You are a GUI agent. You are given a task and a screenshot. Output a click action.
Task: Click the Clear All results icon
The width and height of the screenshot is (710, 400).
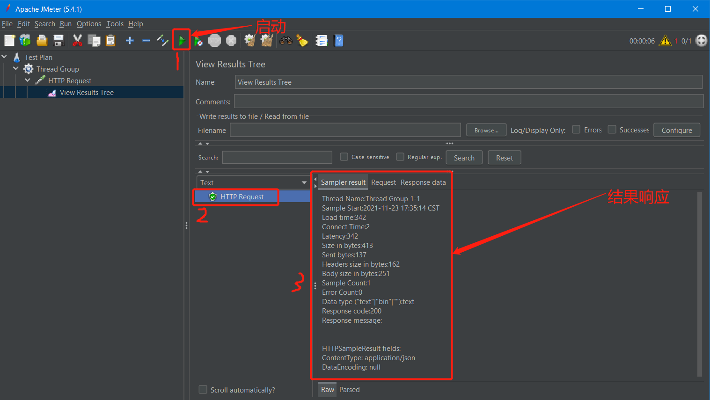(x=267, y=41)
